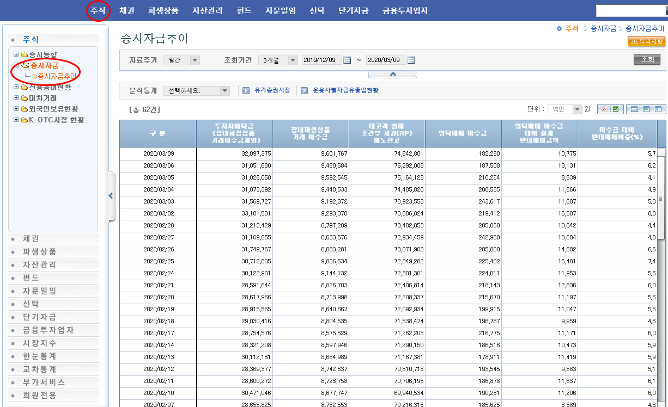Open 신탁 in the top menu
668x407 pixels.
pos(317,10)
